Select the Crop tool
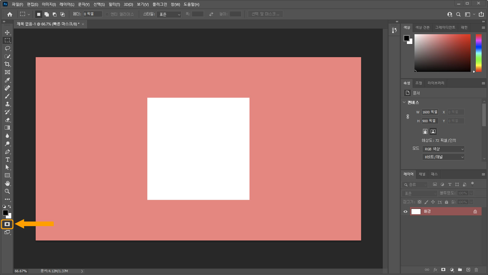Viewport: 488px width, 275px height. coord(7,64)
